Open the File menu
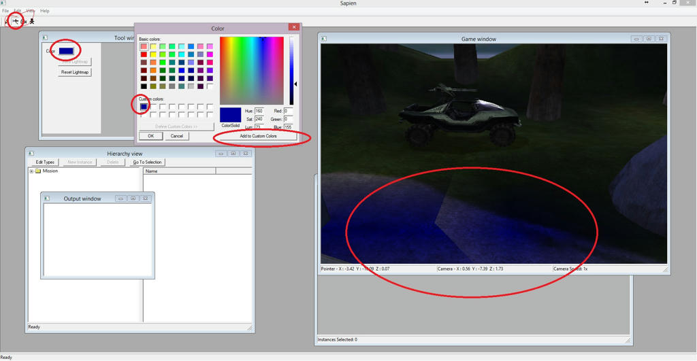Screen dimensions: 697x361 [x=5, y=11]
